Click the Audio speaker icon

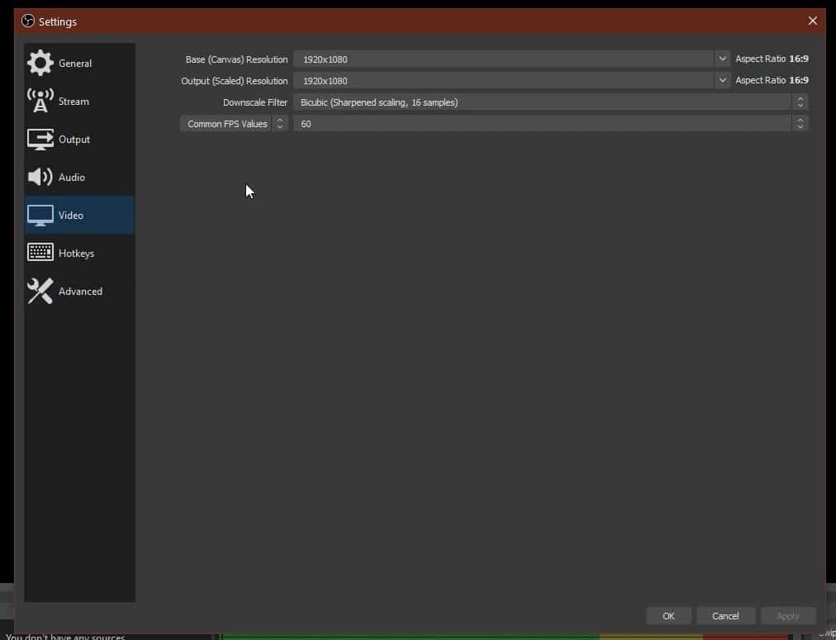pyautogui.click(x=40, y=177)
